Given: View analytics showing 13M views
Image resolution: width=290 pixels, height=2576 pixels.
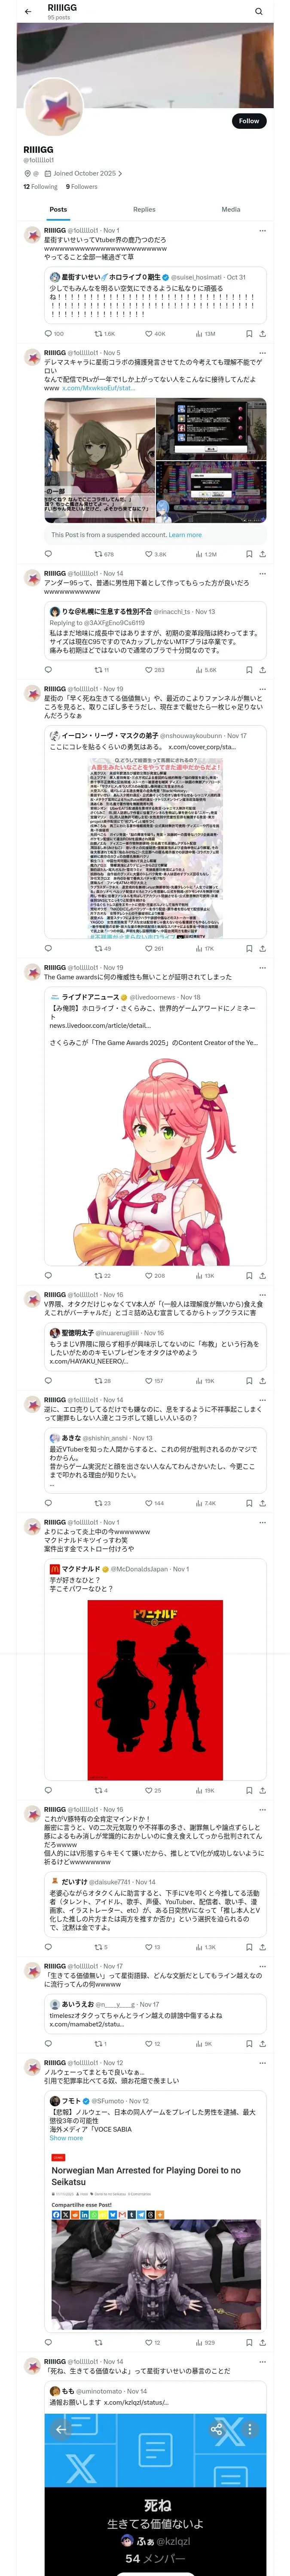Looking at the screenshot, I should pyautogui.click(x=204, y=334).
